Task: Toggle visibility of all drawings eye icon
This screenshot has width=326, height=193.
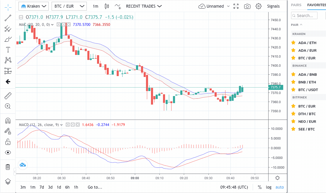Action: pyautogui.click(x=8, y=152)
